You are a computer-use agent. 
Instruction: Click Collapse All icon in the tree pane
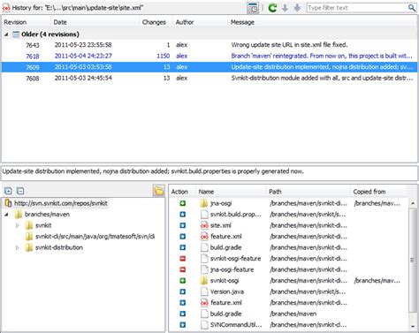tap(20, 191)
